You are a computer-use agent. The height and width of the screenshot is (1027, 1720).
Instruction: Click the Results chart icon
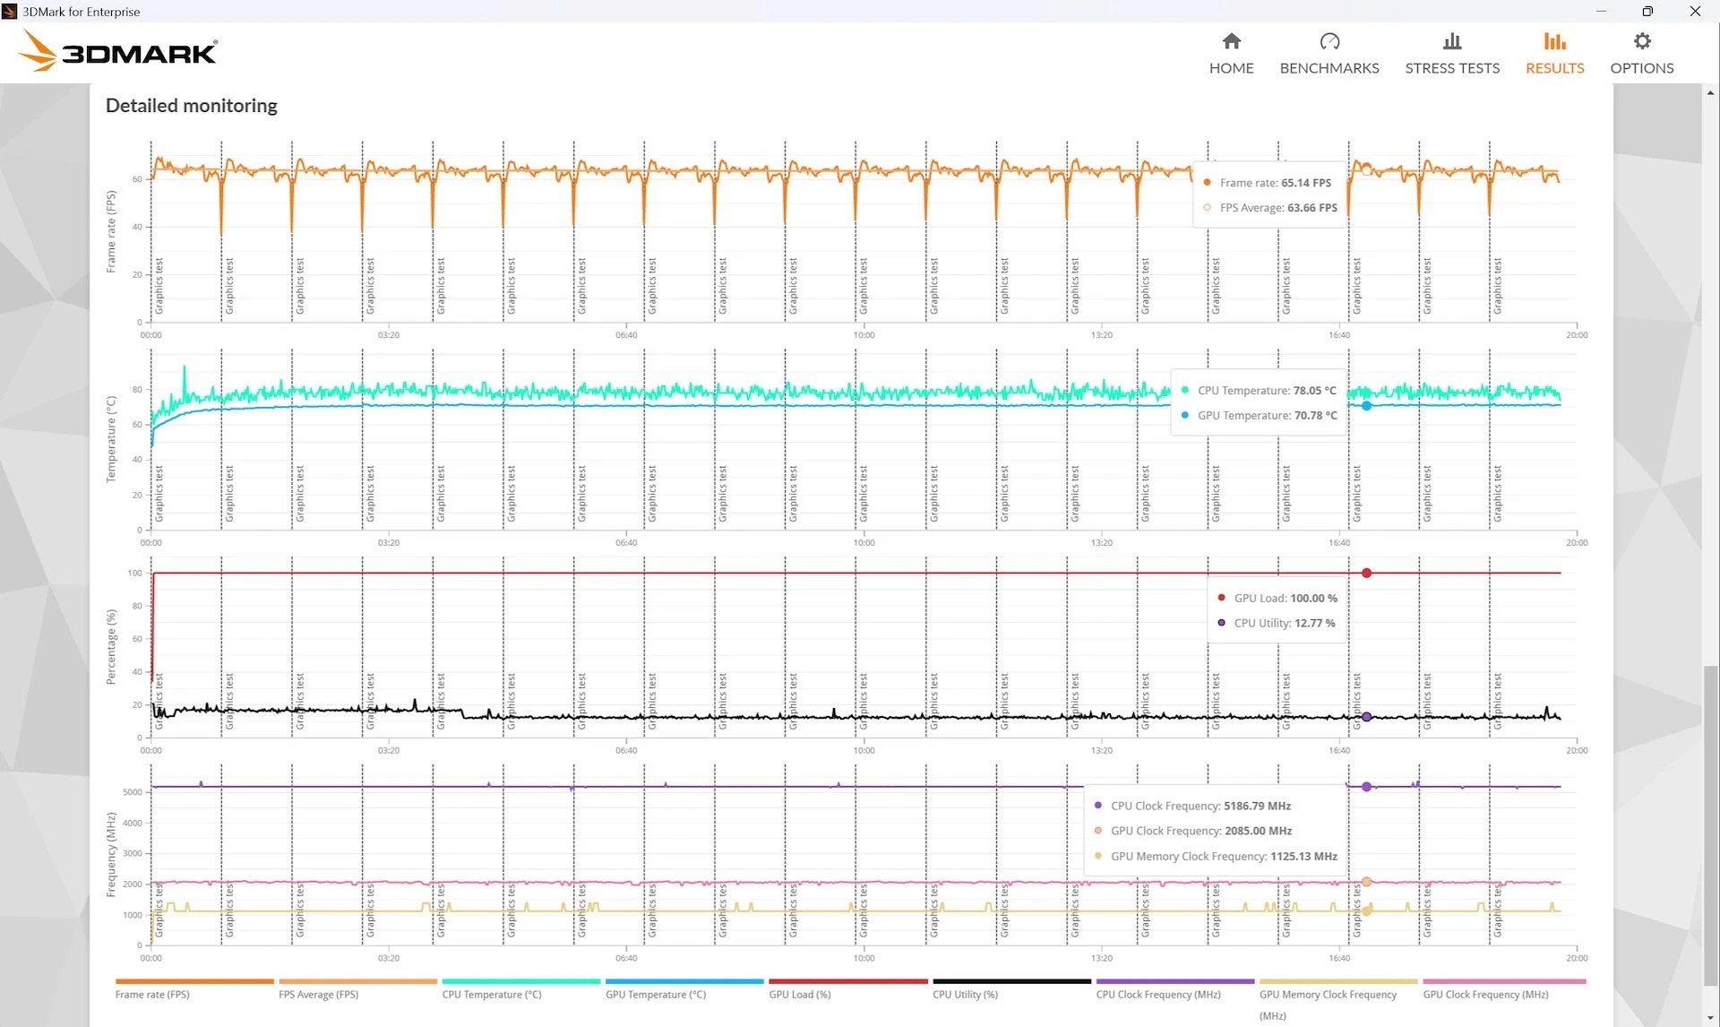pos(1554,41)
